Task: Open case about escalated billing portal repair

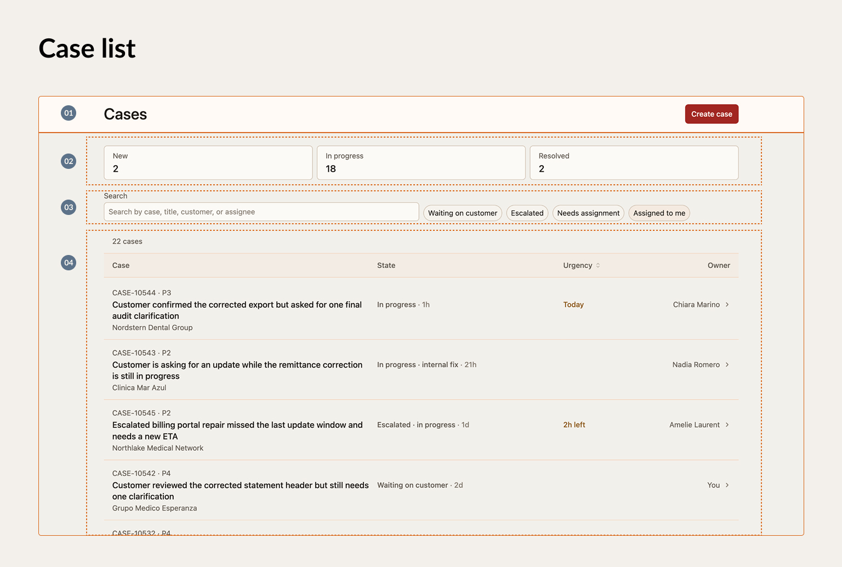Action: [x=237, y=431]
